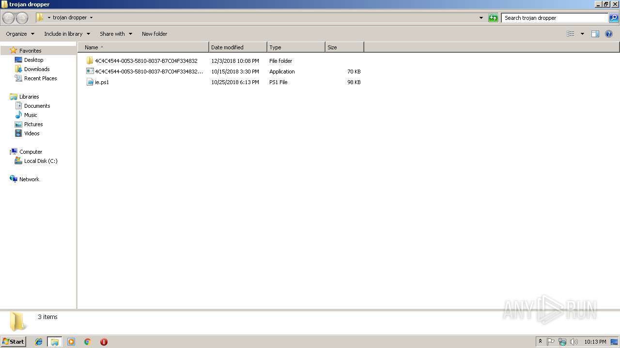Open the view options dropdown arrow

pos(582,34)
